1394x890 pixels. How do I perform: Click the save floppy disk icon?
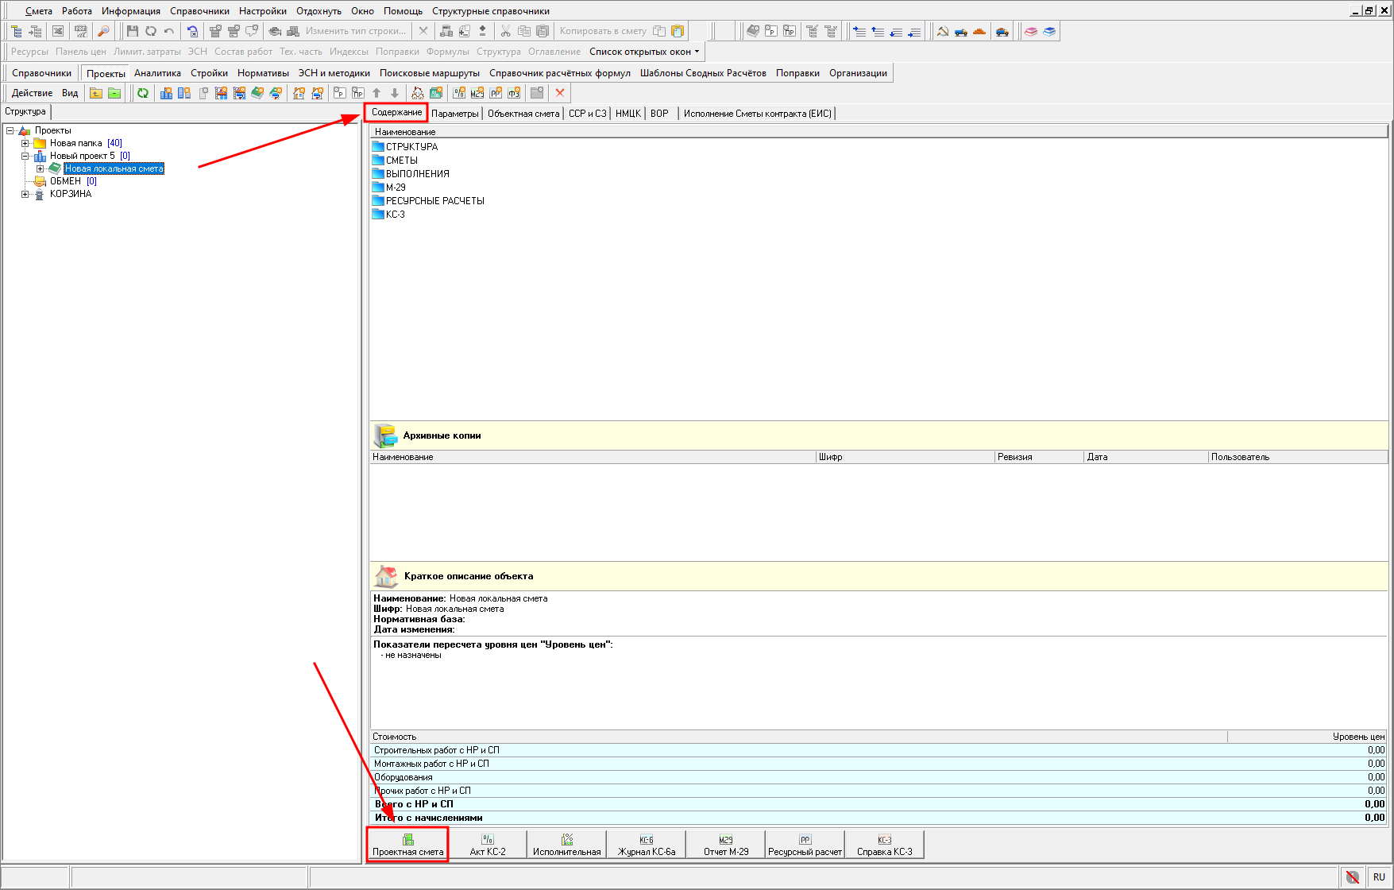coord(133,31)
